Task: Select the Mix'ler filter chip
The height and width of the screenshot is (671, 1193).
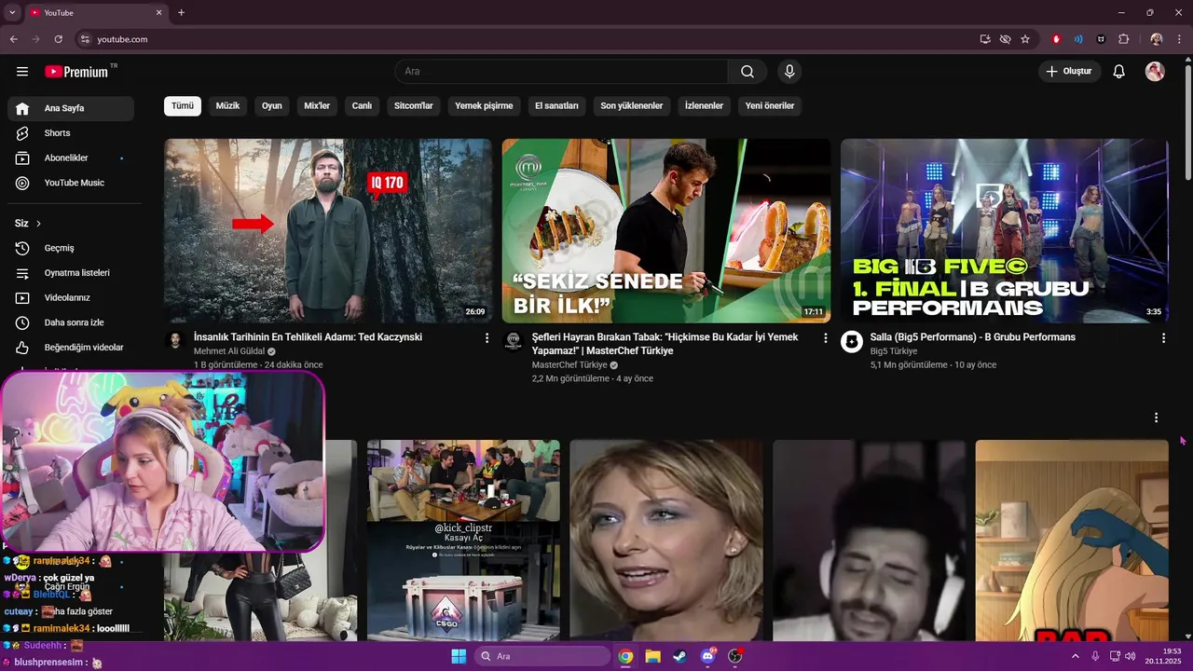Action: point(317,106)
